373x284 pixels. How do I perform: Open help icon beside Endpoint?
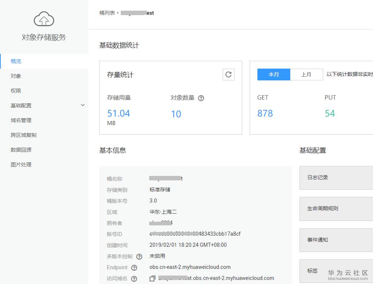[134, 268]
